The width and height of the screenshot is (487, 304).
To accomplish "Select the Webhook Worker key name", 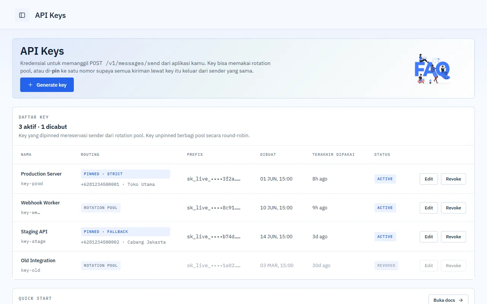I will [40, 203].
